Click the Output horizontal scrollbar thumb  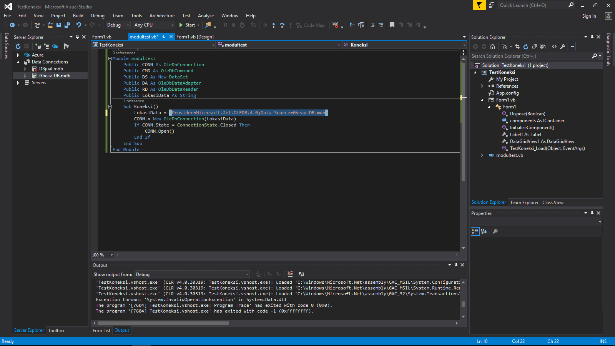(x=163, y=323)
